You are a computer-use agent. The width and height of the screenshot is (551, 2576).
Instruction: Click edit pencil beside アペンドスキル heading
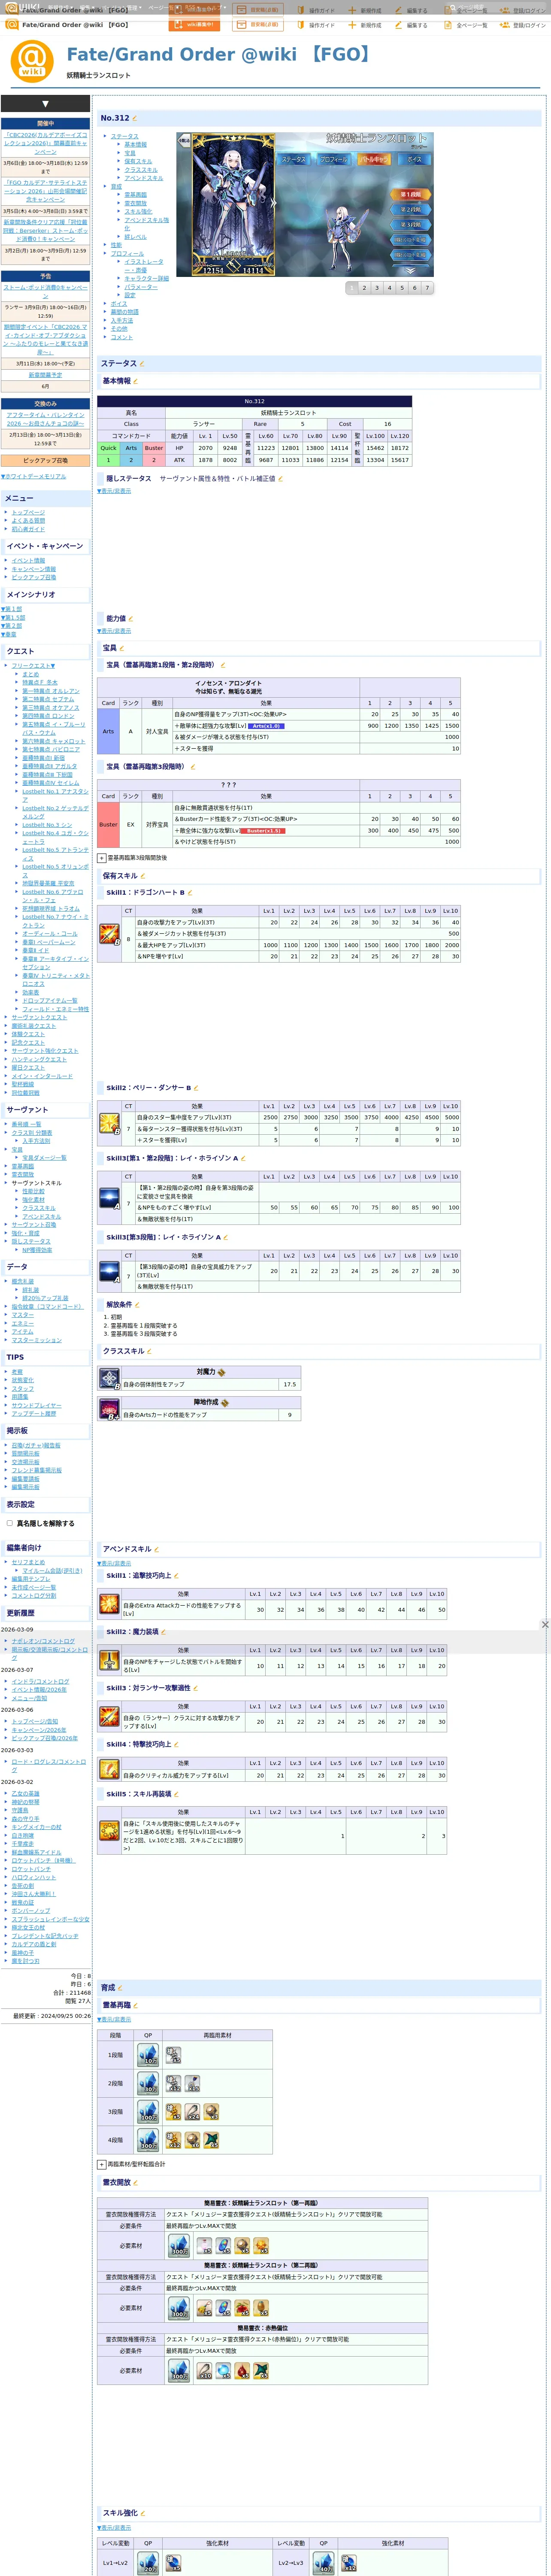(157, 1549)
